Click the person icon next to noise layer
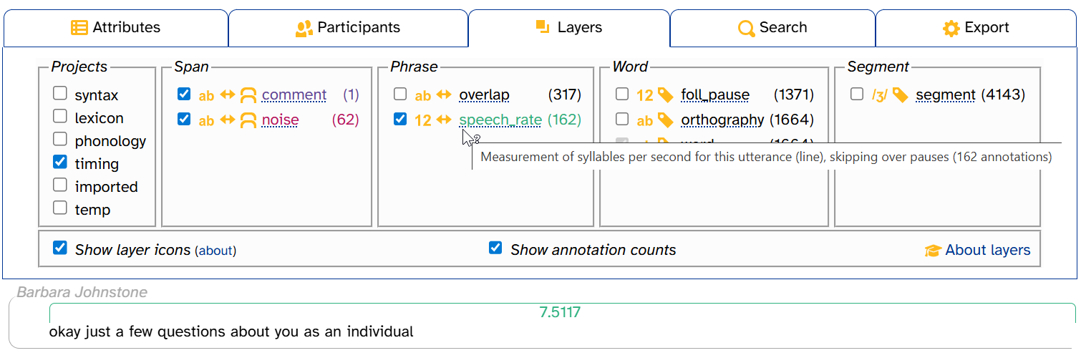The image size is (1081, 358). 248,120
